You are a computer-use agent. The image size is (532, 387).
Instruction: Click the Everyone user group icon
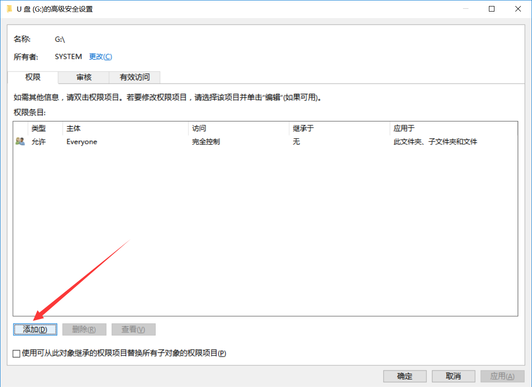coord(20,141)
